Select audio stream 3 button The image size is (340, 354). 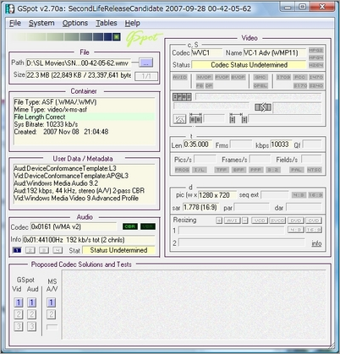[44, 250]
